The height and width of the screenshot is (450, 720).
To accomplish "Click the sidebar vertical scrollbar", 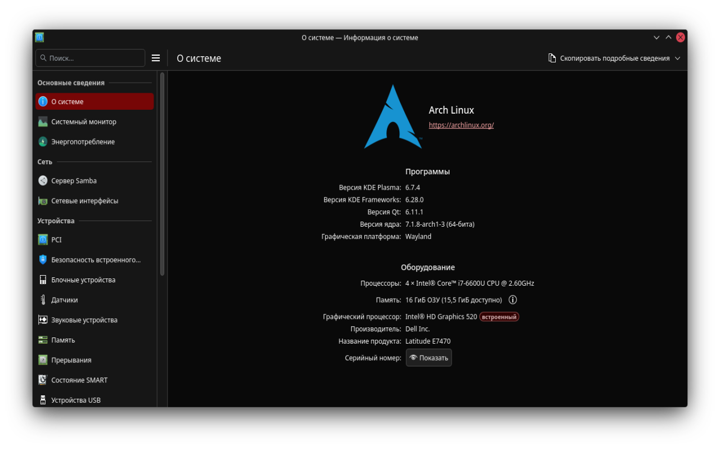I will point(162,173).
